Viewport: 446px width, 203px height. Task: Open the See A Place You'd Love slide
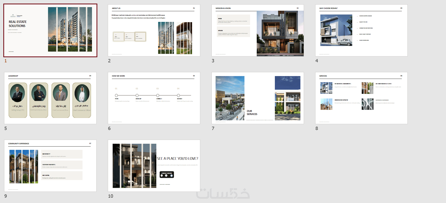point(154,166)
